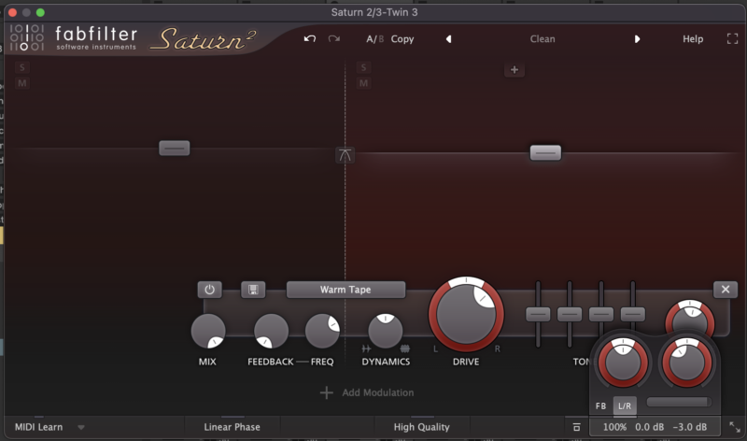Click the 100% mix value
This screenshot has height=441, width=747.
614,427
